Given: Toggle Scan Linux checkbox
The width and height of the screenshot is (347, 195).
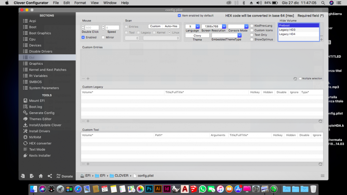Looking at the screenshot, I should [169, 33].
